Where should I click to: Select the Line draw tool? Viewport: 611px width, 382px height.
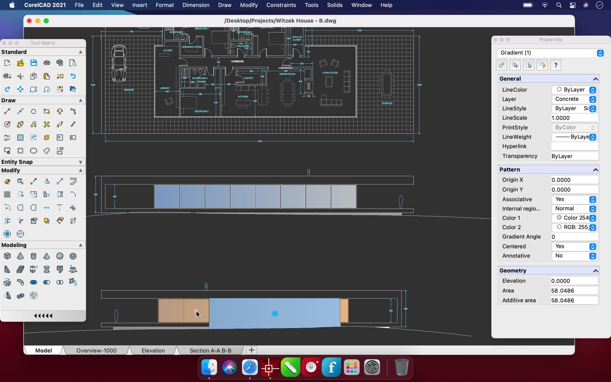7,111
